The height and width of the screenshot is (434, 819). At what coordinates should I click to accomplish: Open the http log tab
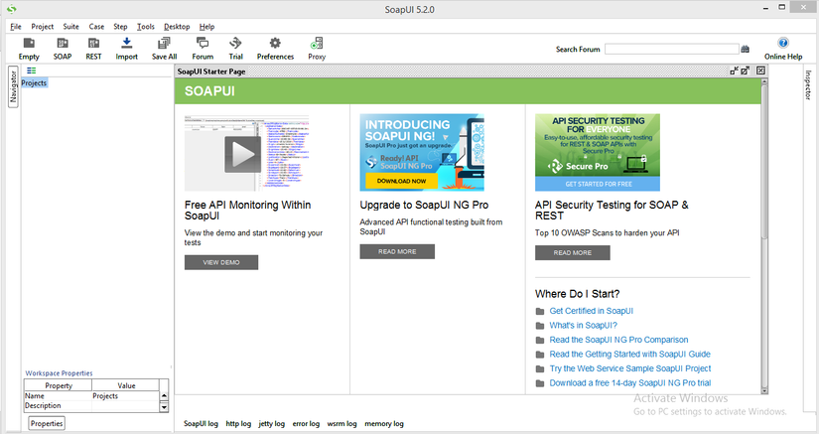click(238, 423)
